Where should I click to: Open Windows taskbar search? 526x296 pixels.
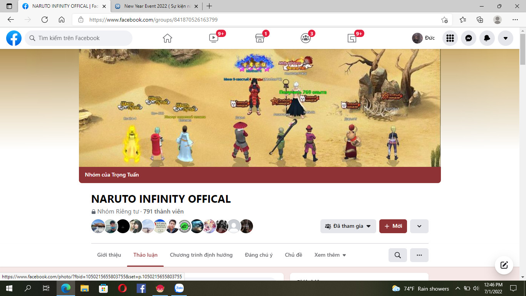28,288
